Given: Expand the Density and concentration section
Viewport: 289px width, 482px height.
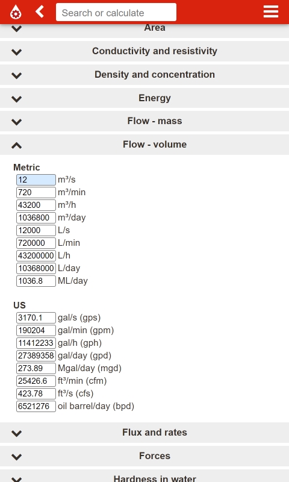Looking at the screenshot, I should click(144, 75).
